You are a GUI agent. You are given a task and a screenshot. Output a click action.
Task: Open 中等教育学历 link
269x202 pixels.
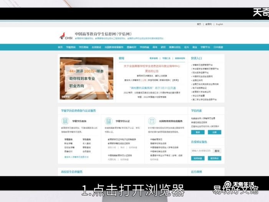click(156, 139)
